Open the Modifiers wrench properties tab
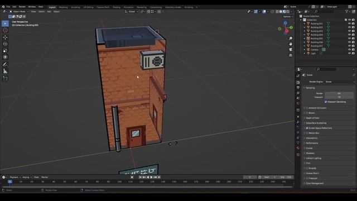 tap(298, 122)
